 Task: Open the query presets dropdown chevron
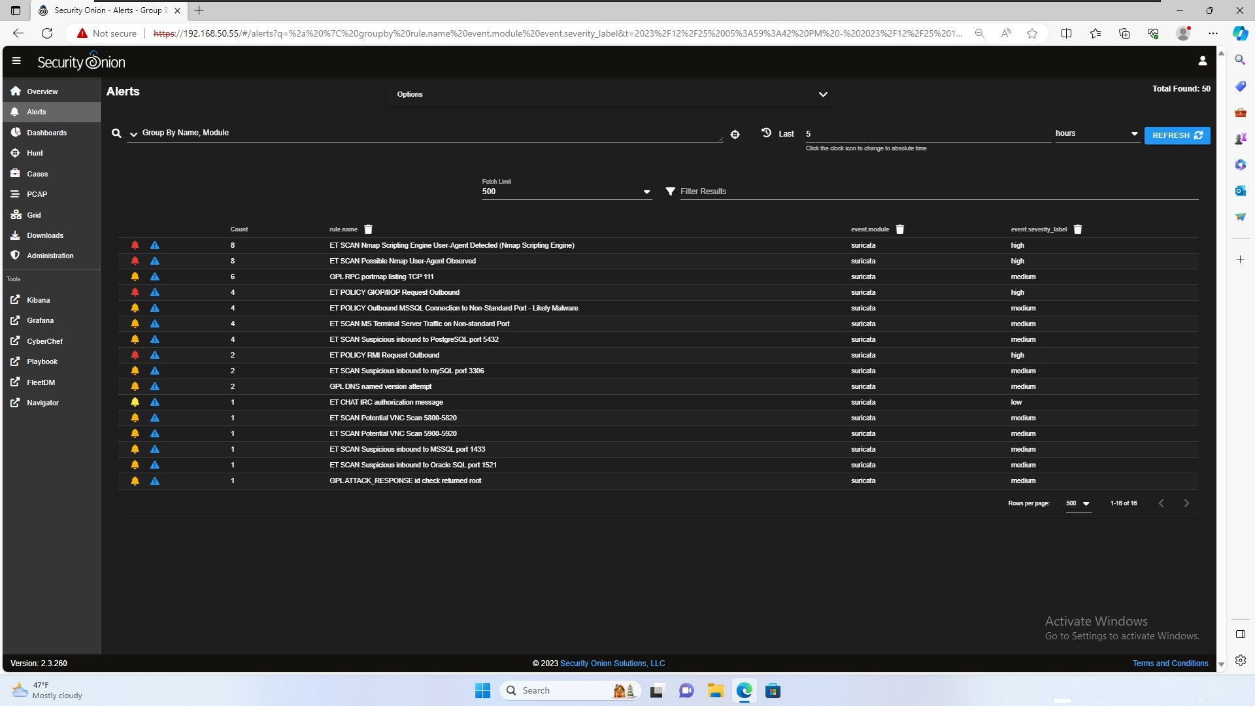coord(133,134)
